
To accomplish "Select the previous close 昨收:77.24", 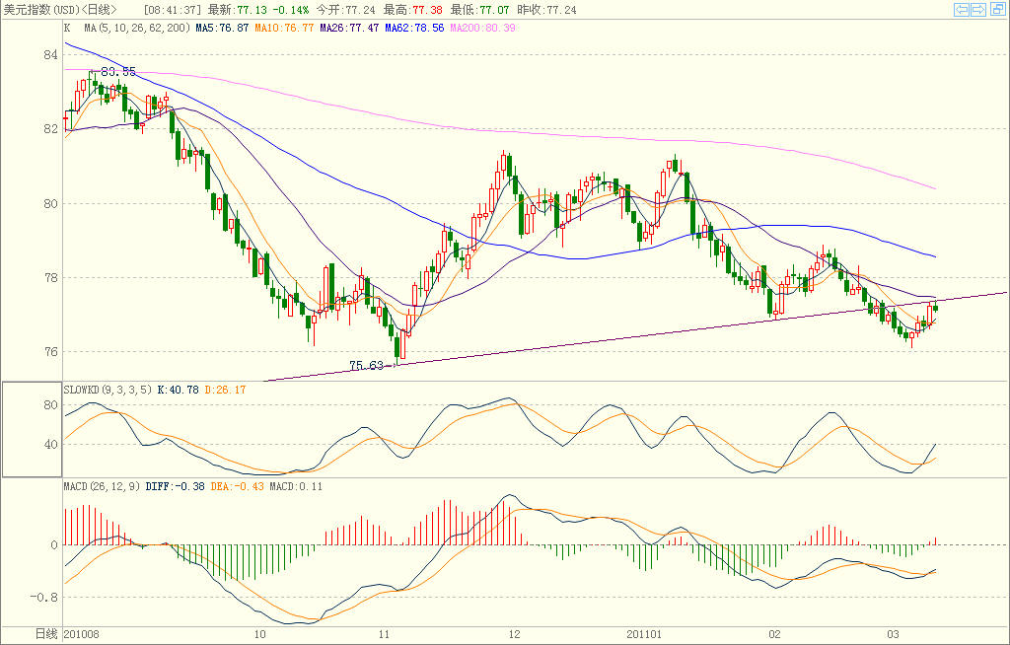I will click(x=546, y=10).
